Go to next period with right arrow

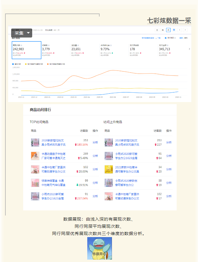coord(185,30)
